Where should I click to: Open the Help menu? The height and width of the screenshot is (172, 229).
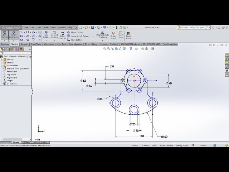pyautogui.click(x=70, y=28)
